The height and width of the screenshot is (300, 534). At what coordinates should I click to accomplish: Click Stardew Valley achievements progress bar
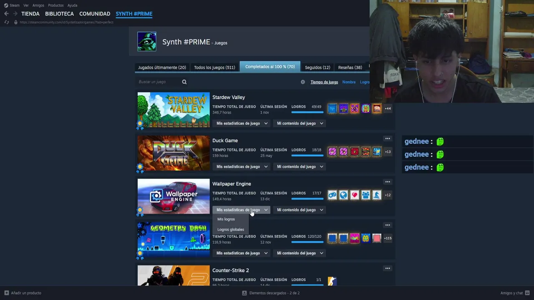[x=307, y=112]
